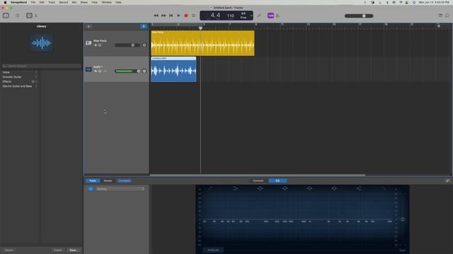This screenshot has width=453, height=254.
Task: Toggle the high shelf EQ band icon
Action: point(359,188)
